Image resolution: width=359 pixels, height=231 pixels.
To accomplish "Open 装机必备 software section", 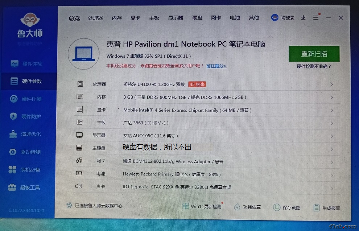I will pyautogui.click(x=30, y=170).
